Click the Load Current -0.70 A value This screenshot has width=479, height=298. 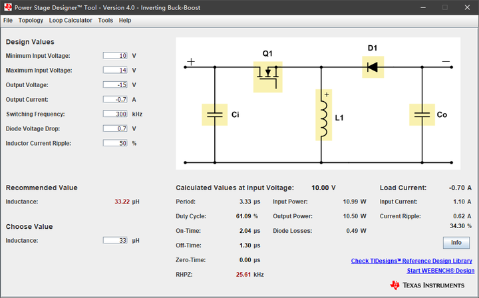point(460,188)
